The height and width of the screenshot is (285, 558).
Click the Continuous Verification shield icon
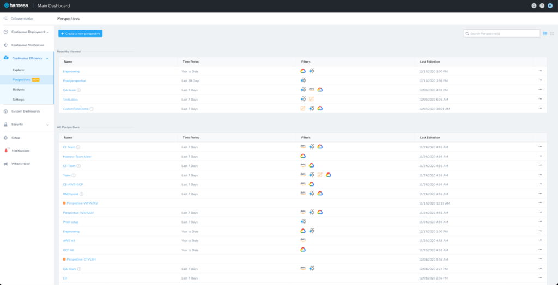pyautogui.click(x=5, y=45)
